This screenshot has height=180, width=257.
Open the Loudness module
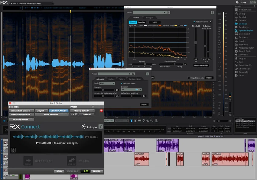pos(243,55)
